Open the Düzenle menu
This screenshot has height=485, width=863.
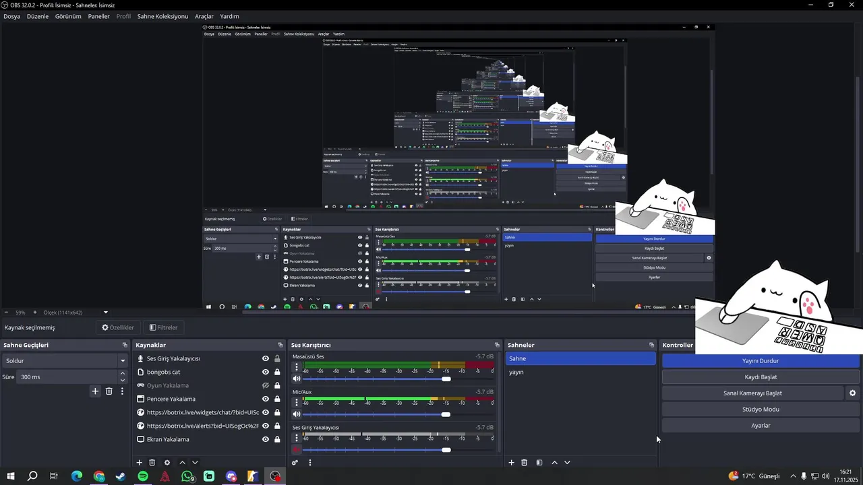click(38, 16)
